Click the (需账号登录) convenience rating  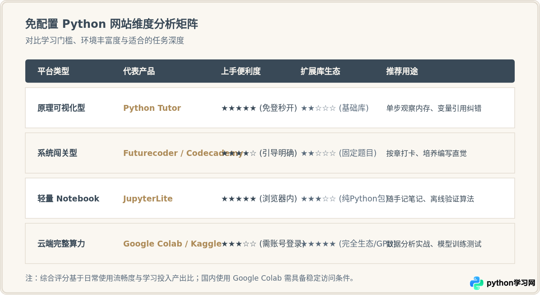click(x=263, y=244)
